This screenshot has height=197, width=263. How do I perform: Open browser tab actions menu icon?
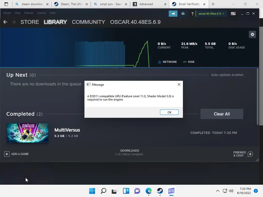(6, 4)
